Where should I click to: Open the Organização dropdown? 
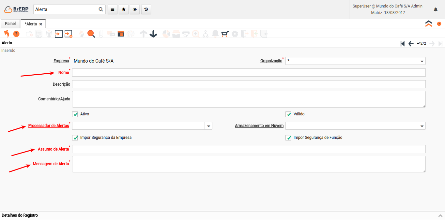coord(422,61)
